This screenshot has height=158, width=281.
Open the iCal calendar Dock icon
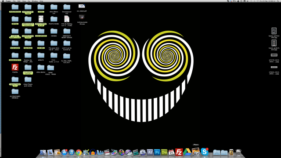click(x=171, y=152)
